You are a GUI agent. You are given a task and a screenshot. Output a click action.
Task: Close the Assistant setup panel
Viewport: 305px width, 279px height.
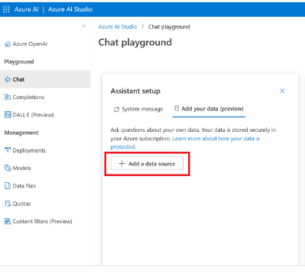tap(282, 91)
